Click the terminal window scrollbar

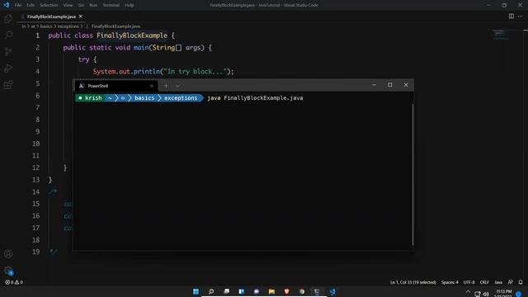coord(412,174)
